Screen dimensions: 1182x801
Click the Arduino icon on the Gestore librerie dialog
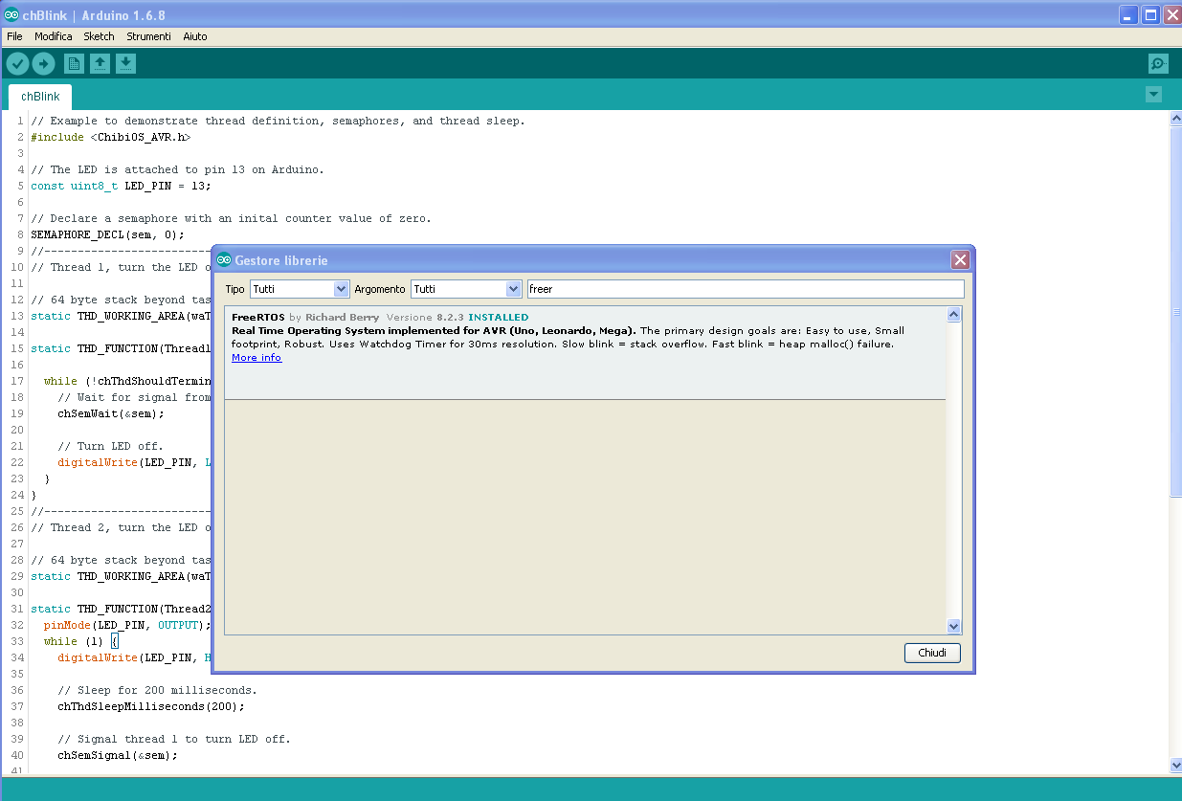coord(223,259)
